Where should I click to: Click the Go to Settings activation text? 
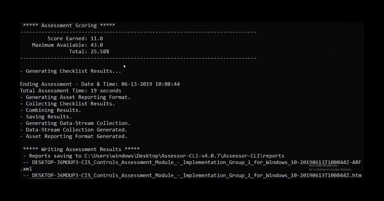[x=330, y=170]
